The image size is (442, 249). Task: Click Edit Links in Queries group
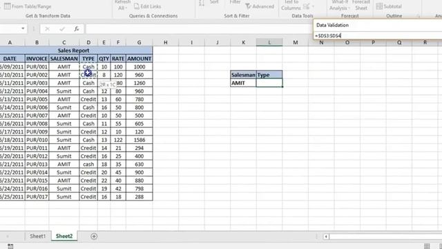pos(147,6)
